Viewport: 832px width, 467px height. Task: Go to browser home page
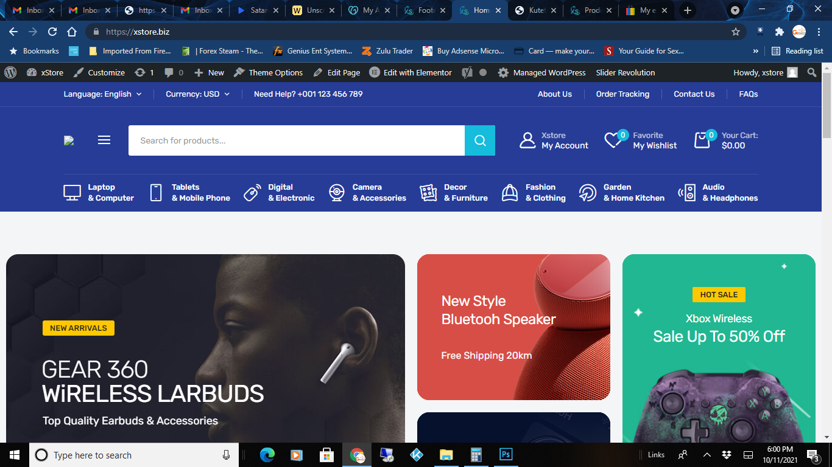tap(72, 32)
